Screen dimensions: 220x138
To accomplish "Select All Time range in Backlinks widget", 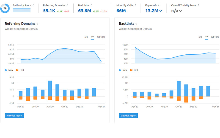I will [x=215, y=37].
